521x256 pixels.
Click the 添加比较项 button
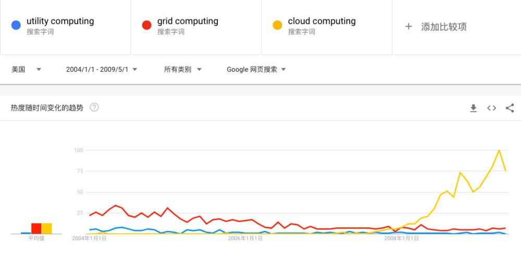click(x=443, y=27)
